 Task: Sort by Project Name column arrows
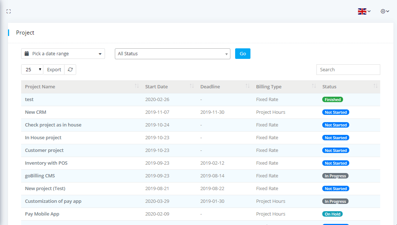coord(137,86)
